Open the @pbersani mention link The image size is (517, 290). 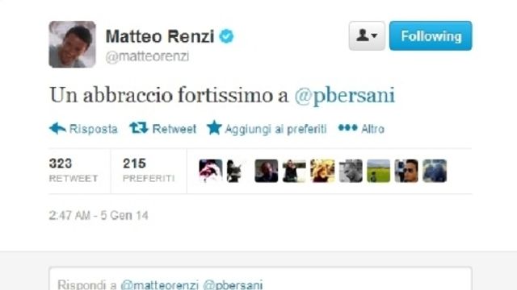[x=345, y=95]
